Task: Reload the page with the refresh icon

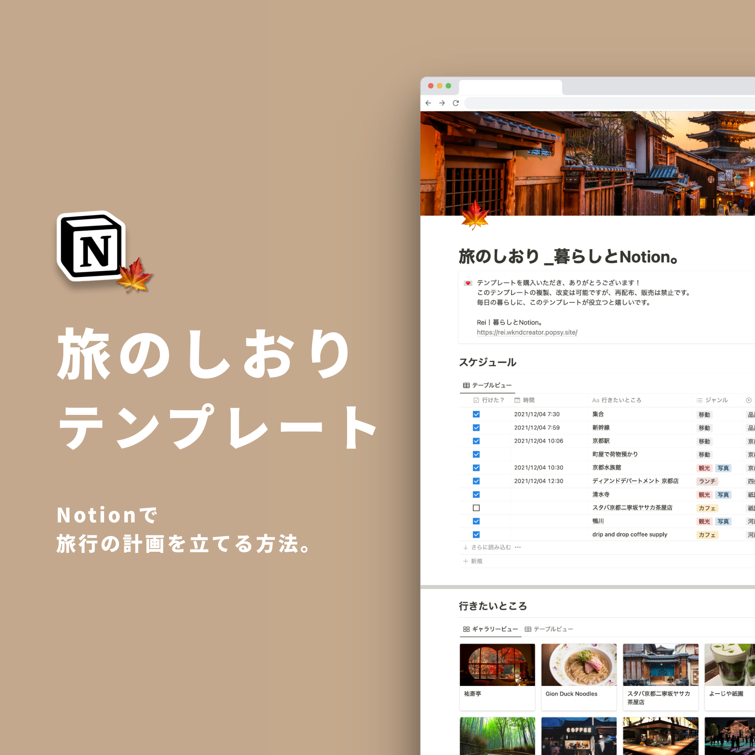Action: pyautogui.click(x=456, y=103)
